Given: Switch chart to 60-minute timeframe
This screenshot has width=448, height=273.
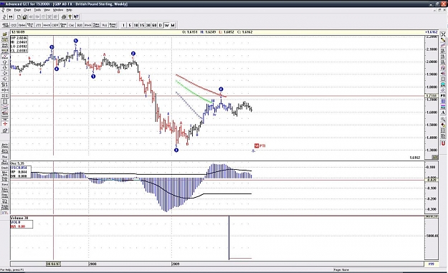Looking at the screenshot, I should coord(154,25).
